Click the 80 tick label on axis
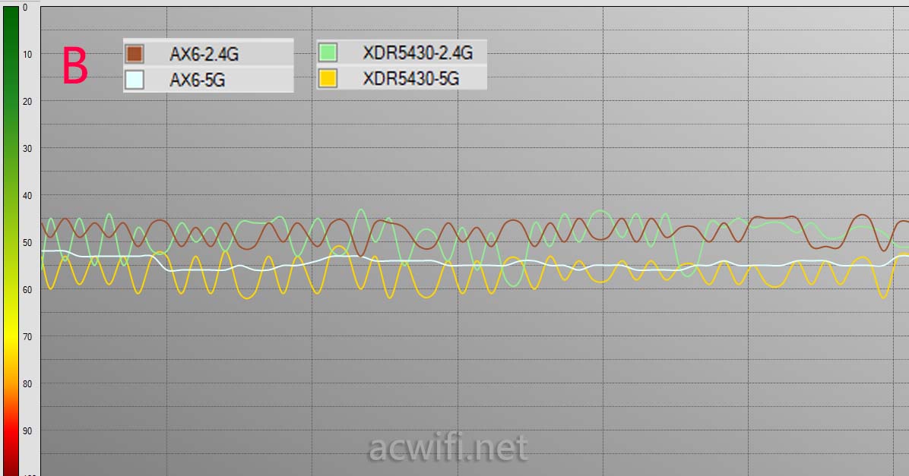This screenshot has width=909, height=476. point(27,384)
